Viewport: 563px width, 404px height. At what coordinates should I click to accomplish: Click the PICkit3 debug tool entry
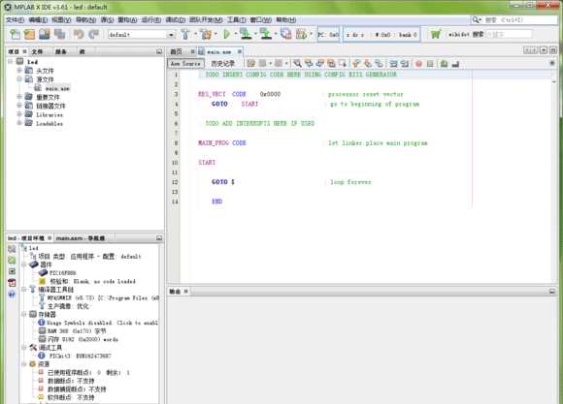[80, 356]
